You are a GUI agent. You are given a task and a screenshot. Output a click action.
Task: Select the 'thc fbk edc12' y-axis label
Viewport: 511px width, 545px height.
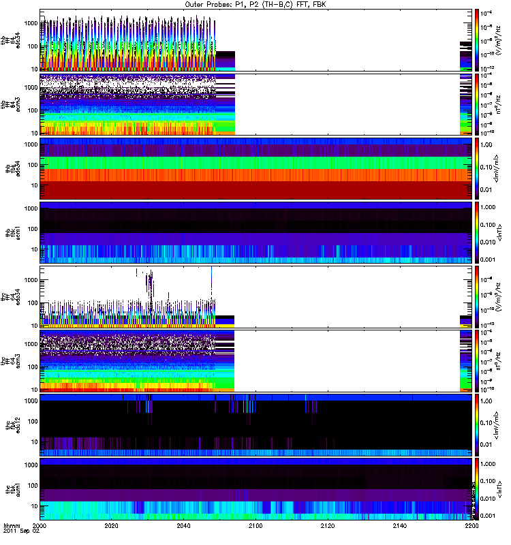point(13,425)
